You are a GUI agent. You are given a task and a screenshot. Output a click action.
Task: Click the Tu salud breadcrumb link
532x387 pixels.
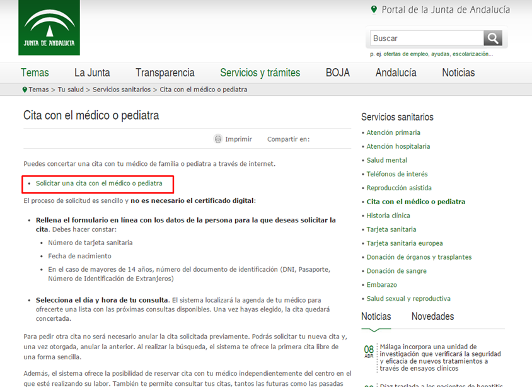(71, 90)
